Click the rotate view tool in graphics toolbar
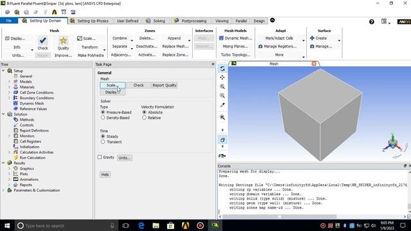This screenshot has height=231, width=411. [222, 69]
